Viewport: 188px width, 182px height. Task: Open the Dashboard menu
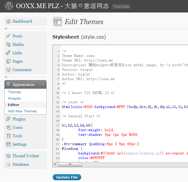[x=25, y=21]
